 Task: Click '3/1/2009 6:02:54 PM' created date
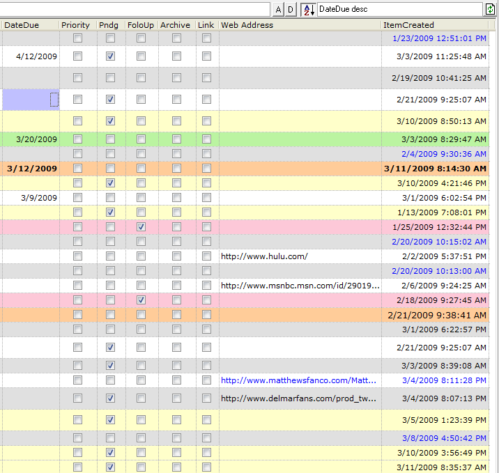tap(444, 198)
